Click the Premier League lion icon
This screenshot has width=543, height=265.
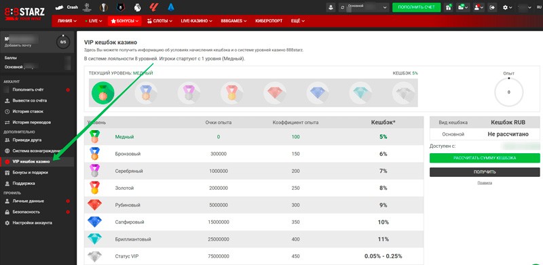[137, 7]
